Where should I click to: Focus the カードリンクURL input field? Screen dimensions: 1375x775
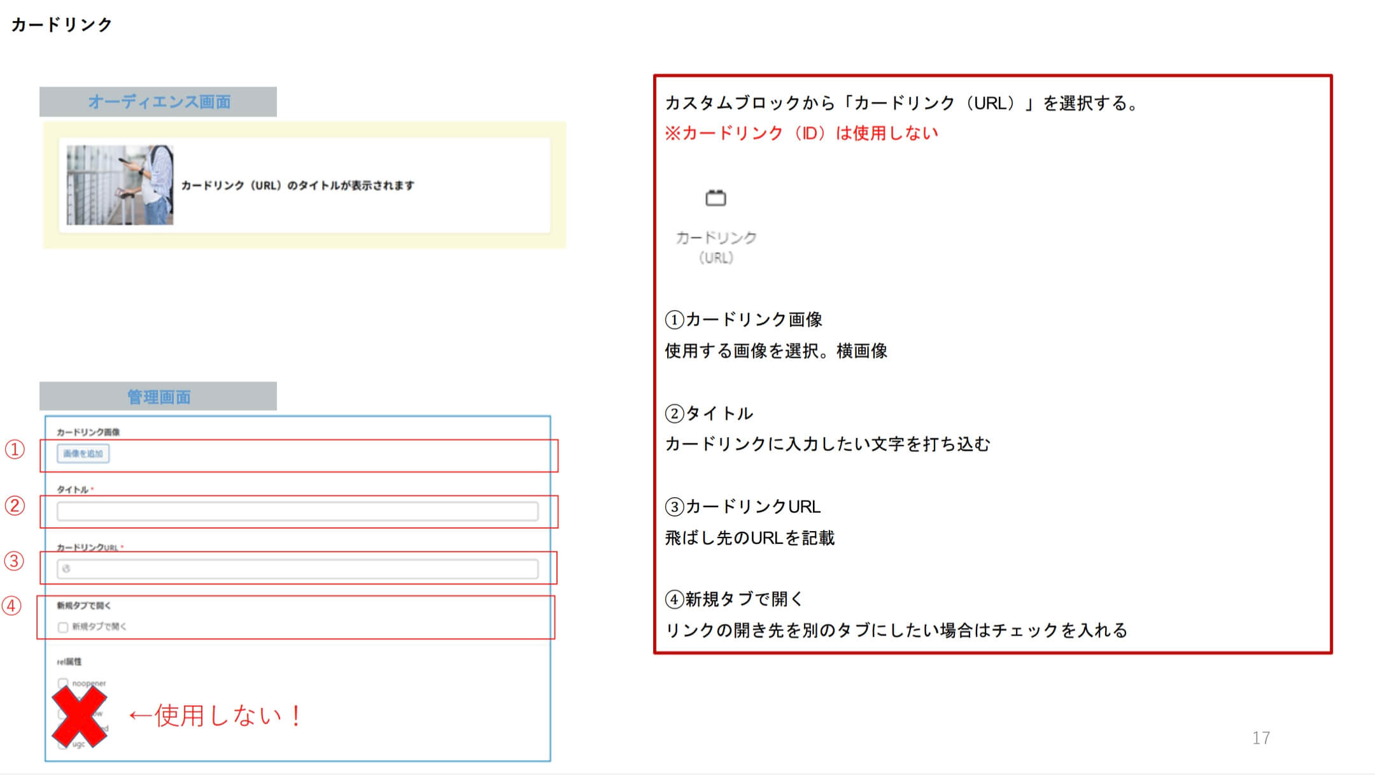297,569
